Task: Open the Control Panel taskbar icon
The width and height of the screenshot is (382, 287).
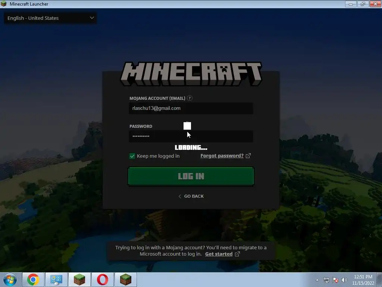Action: (x=56, y=280)
